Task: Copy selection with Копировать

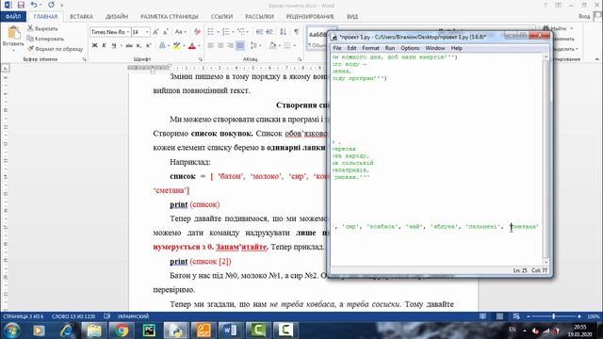Action: pos(45,39)
